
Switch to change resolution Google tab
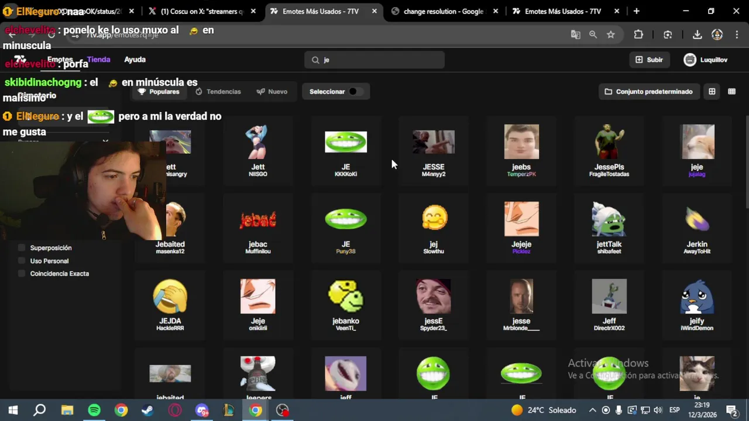pyautogui.click(x=444, y=11)
